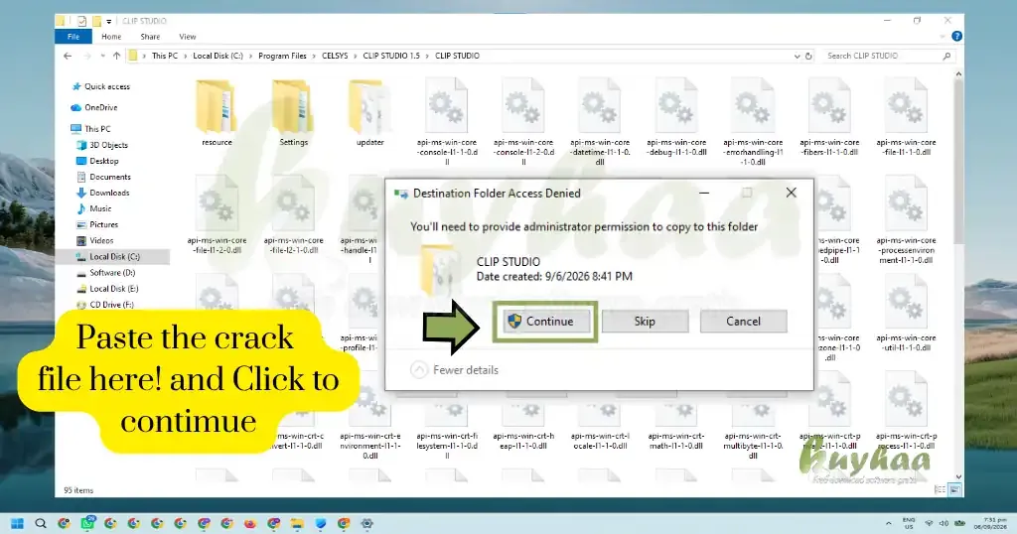This screenshot has width=1017, height=534.
Task: Open WhatsApp from the taskbar
Action: click(x=87, y=523)
